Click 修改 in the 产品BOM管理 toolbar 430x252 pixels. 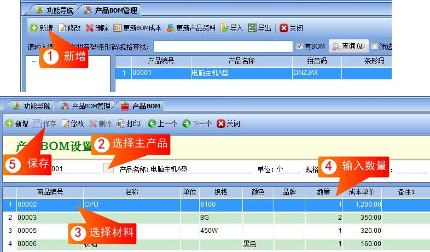(x=69, y=28)
